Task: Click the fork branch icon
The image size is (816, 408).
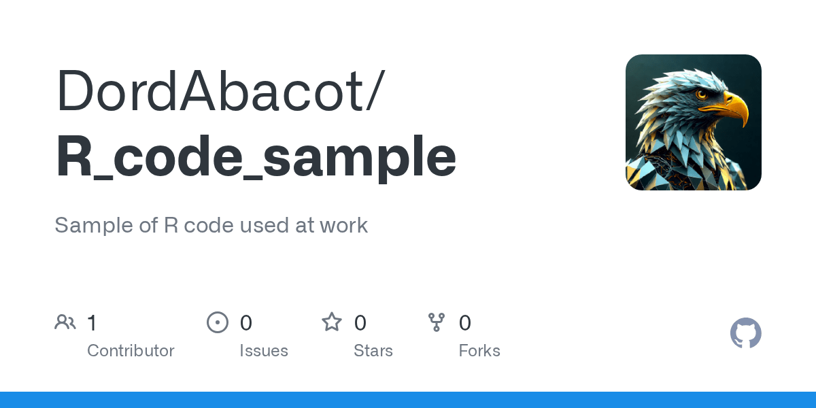Action: pos(437,322)
